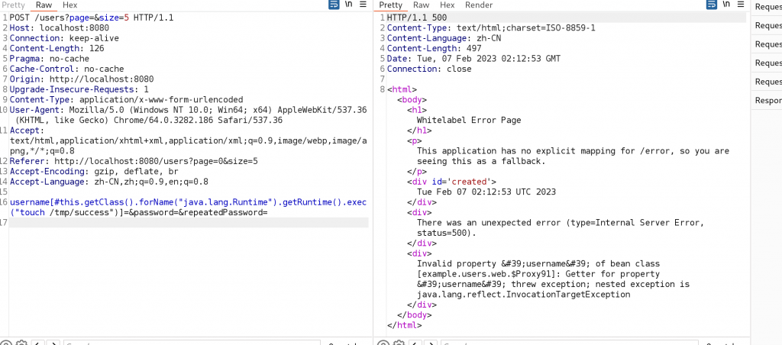The width and height of the screenshot is (782, 345).
Task: Click the Connection: close response header
Action: point(429,69)
